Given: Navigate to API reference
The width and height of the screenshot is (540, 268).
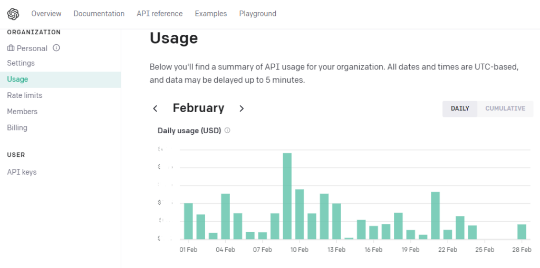Looking at the screenshot, I should (160, 14).
